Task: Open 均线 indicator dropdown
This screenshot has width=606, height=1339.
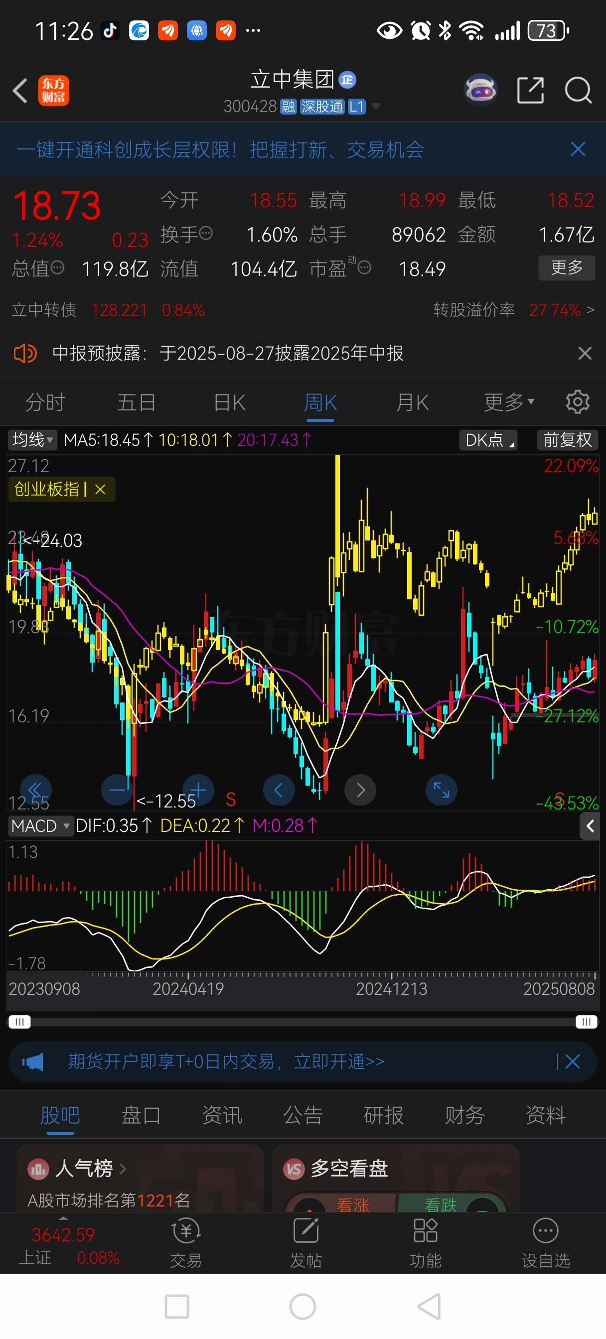Action: tap(32, 440)
